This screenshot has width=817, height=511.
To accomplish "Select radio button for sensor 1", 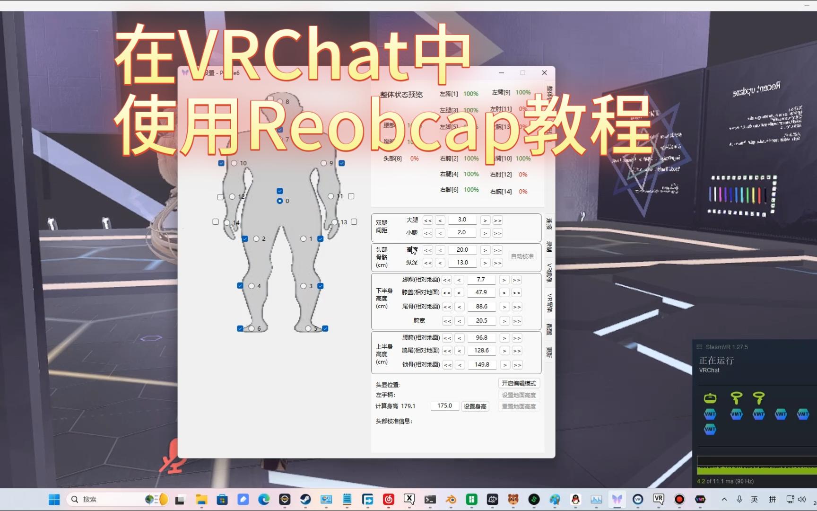I will 304,238.
